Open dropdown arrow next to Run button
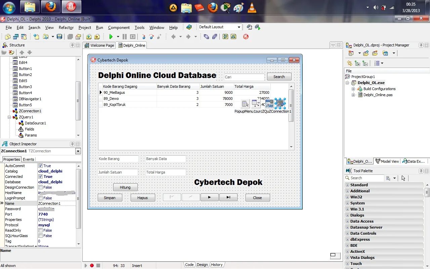This screenshot has width=430, height=269. click(118, 37)
